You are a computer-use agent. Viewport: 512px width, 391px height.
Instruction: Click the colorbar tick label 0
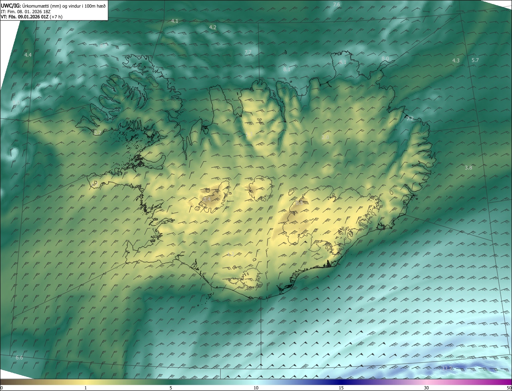(x=2, y=388)
